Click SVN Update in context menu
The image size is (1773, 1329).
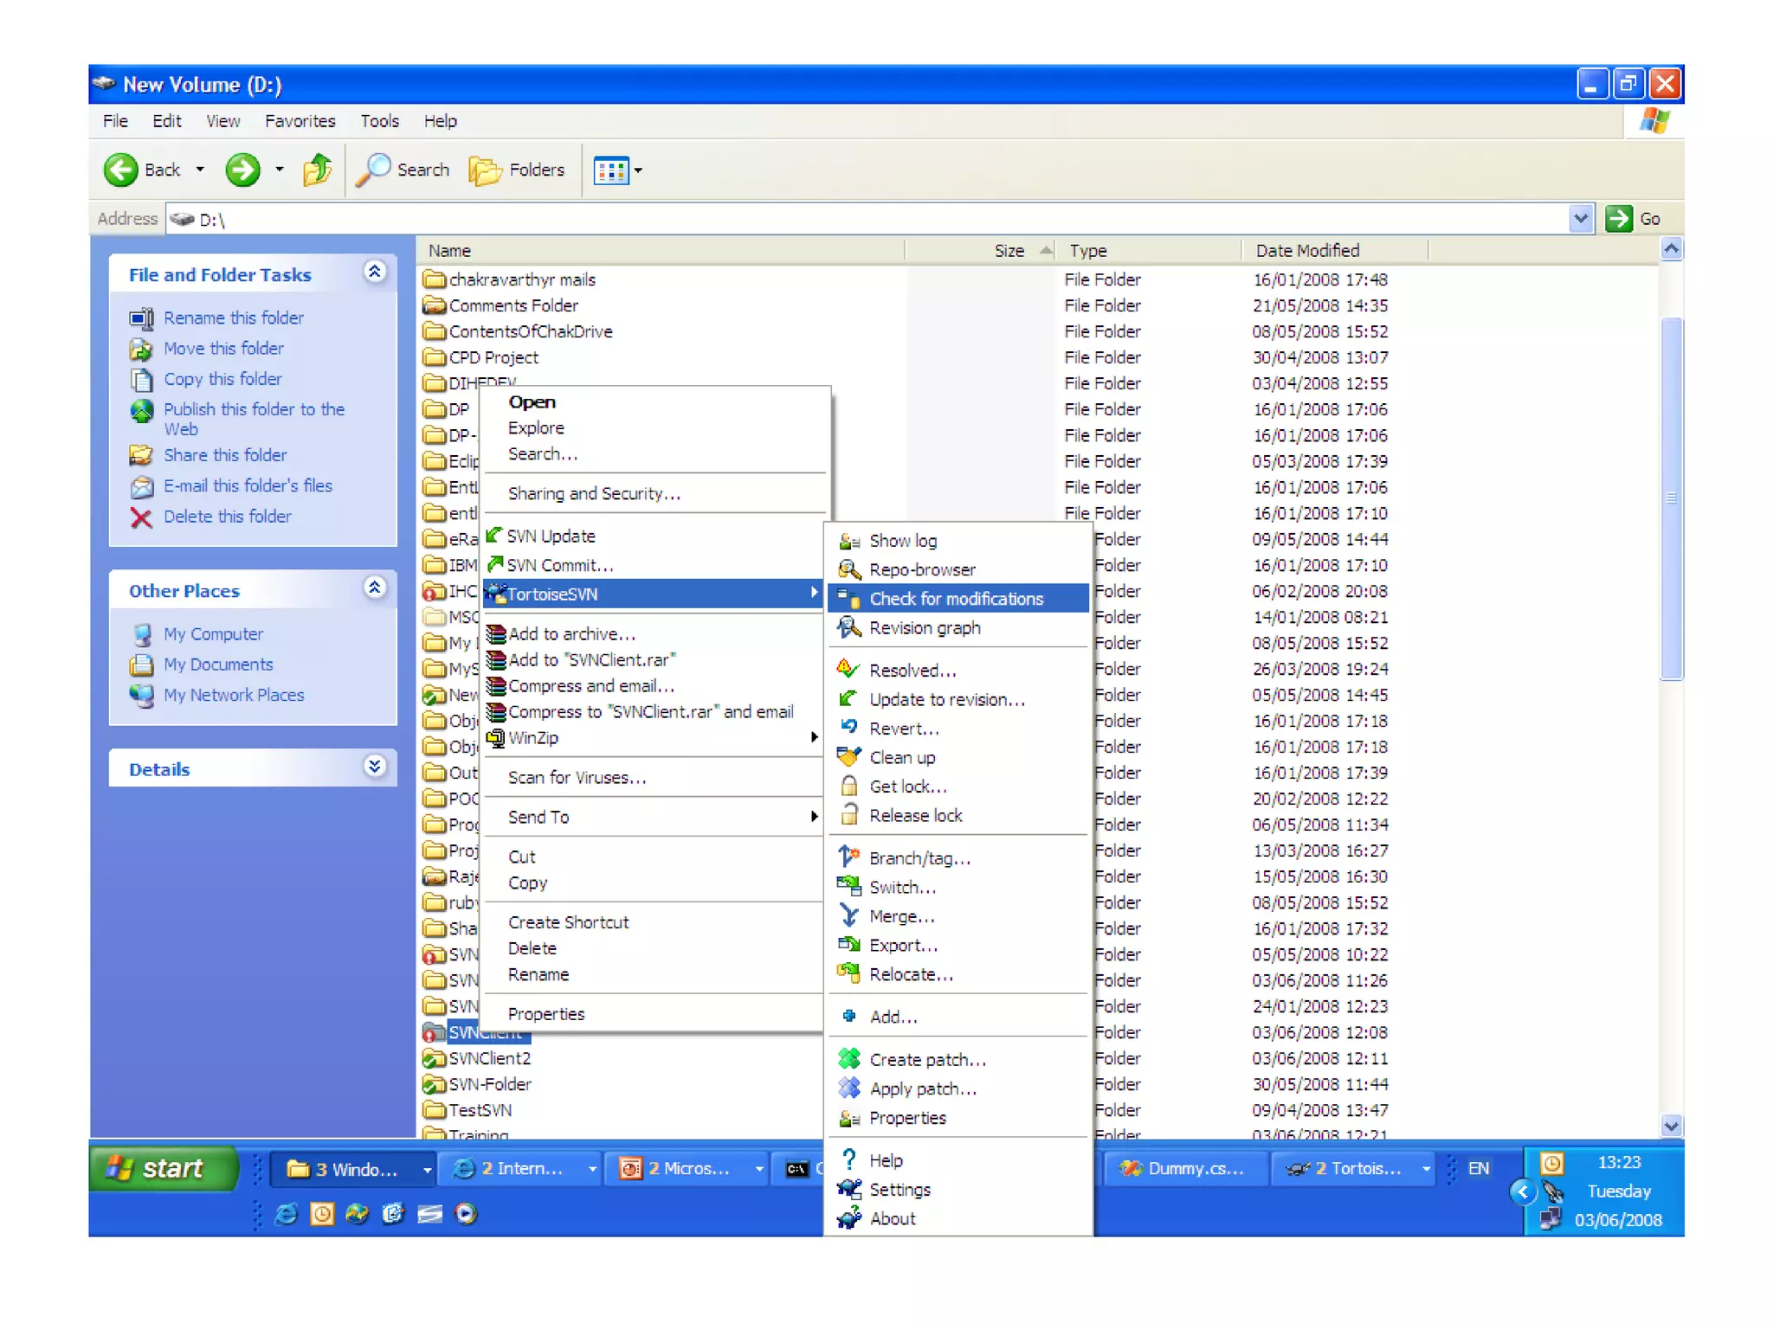point(551,536)
